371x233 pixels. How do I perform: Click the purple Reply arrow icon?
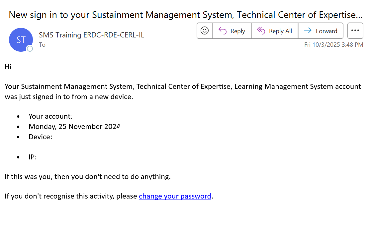pos(222,30)
